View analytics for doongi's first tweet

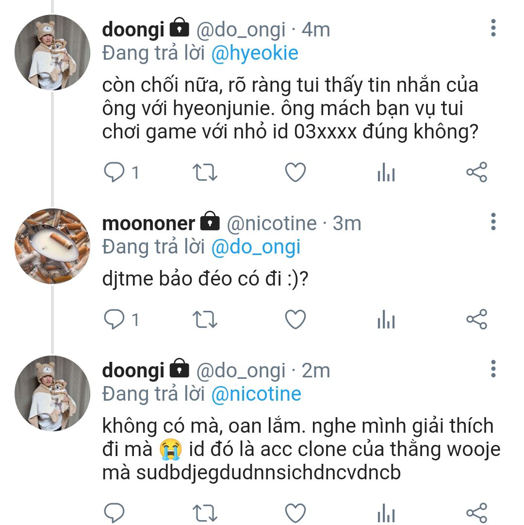pos(386,173)
